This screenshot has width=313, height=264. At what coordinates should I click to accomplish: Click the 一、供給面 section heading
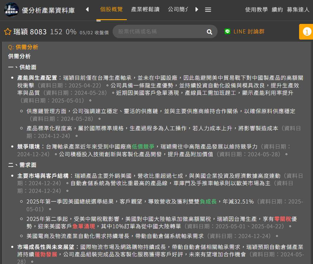pyautogui.click(x=22, y=67)
